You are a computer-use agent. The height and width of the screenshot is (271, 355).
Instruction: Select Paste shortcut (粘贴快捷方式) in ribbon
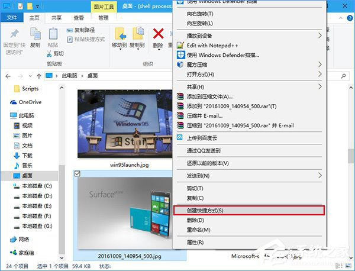[x=86, y=40]
